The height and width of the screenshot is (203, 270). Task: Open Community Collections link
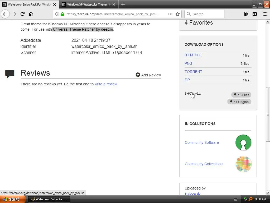click(x=204, y=164)
